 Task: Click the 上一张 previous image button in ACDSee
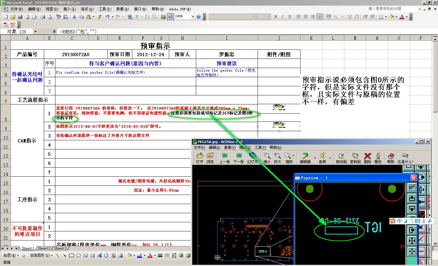tap(224, 158)
